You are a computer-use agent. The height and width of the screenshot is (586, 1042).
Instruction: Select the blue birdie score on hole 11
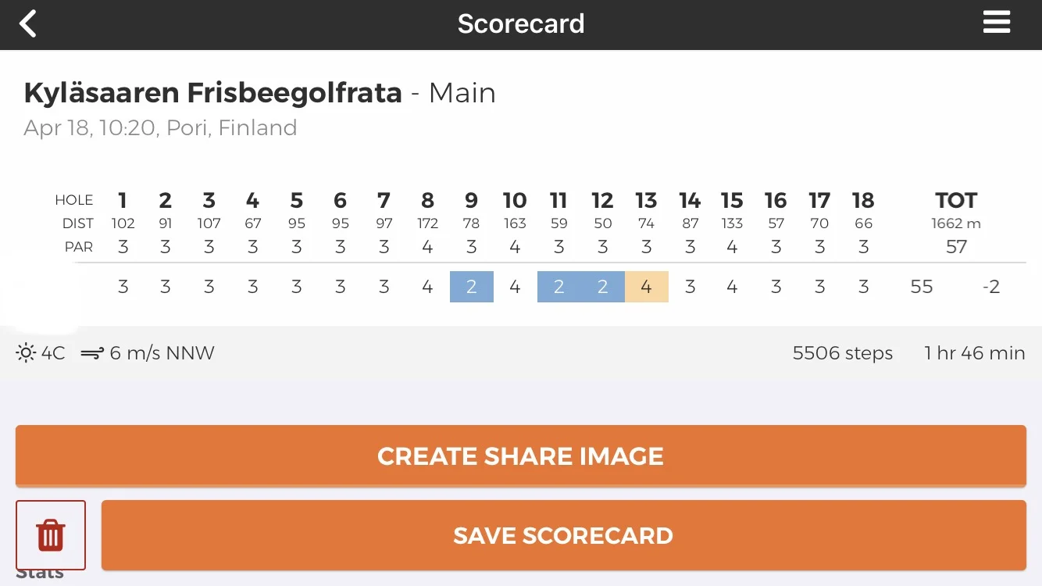(x=559, y=287)
